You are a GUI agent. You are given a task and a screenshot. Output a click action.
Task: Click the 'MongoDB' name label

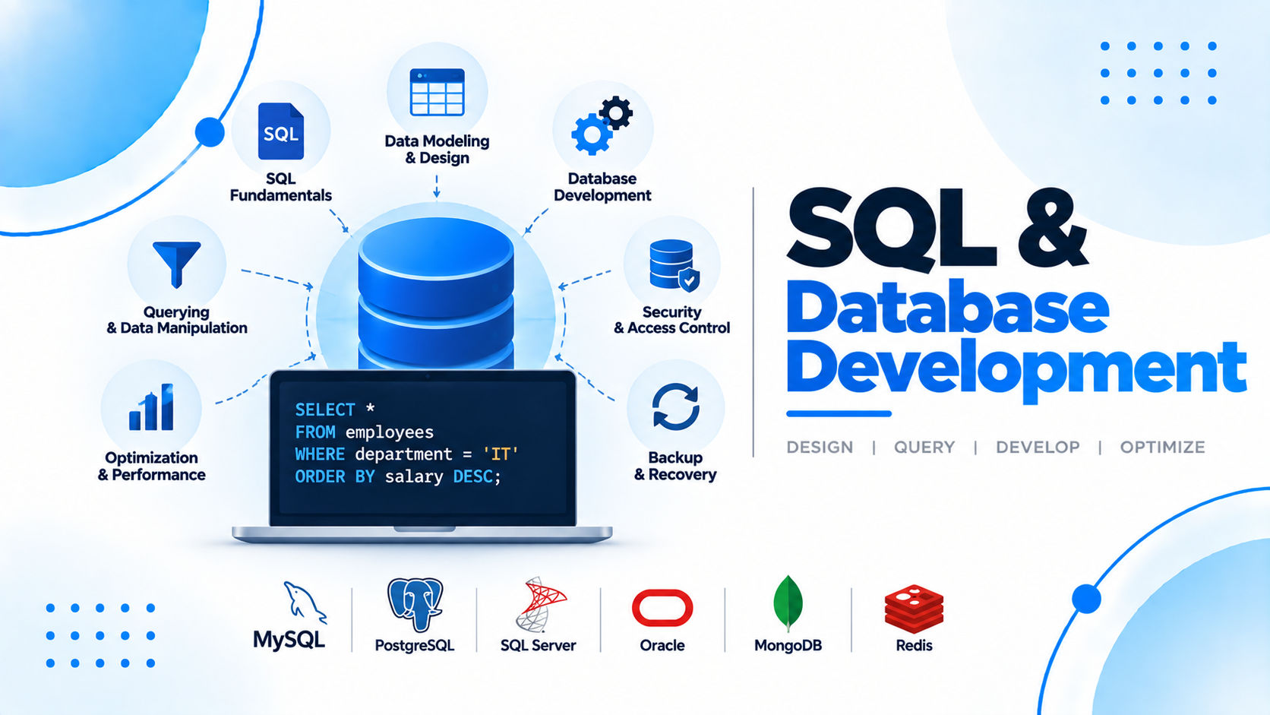coord(788,645)
